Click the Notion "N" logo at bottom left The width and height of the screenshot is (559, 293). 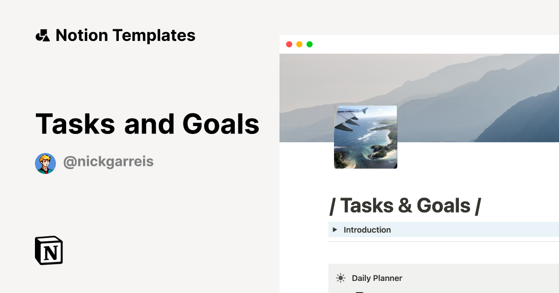[x=49, y=251]
